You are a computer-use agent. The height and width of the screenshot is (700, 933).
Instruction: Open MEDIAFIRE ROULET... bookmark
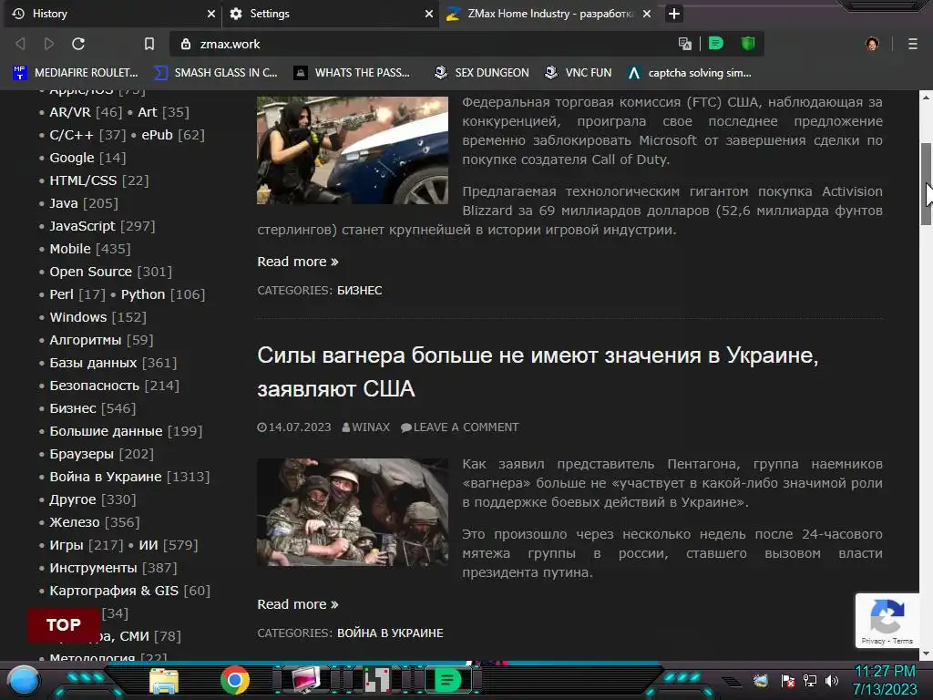click(75, 73)
